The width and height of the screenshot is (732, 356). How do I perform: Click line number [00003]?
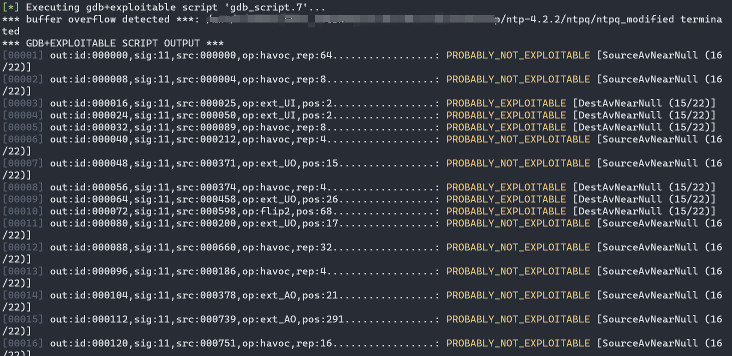[x=23, y=103]
